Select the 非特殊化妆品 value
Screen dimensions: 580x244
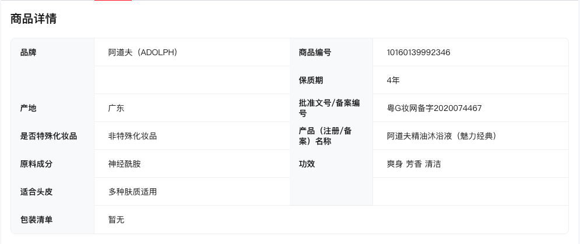coord(132,136)
